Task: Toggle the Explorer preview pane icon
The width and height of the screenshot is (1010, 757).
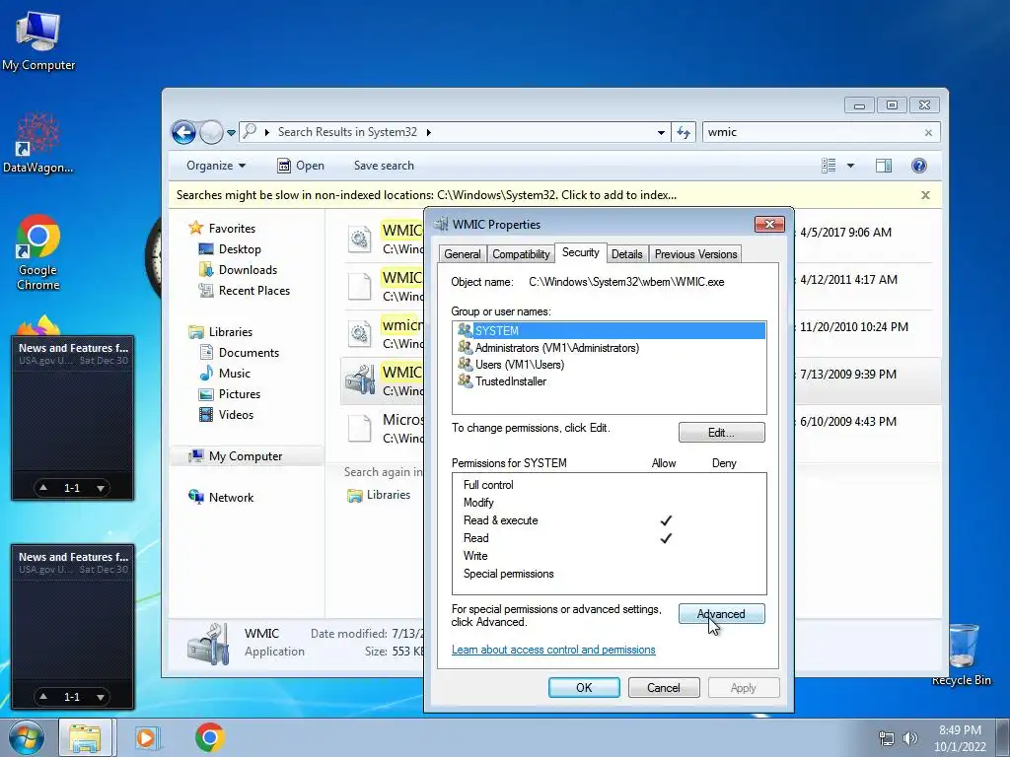Action: point(884,166)
